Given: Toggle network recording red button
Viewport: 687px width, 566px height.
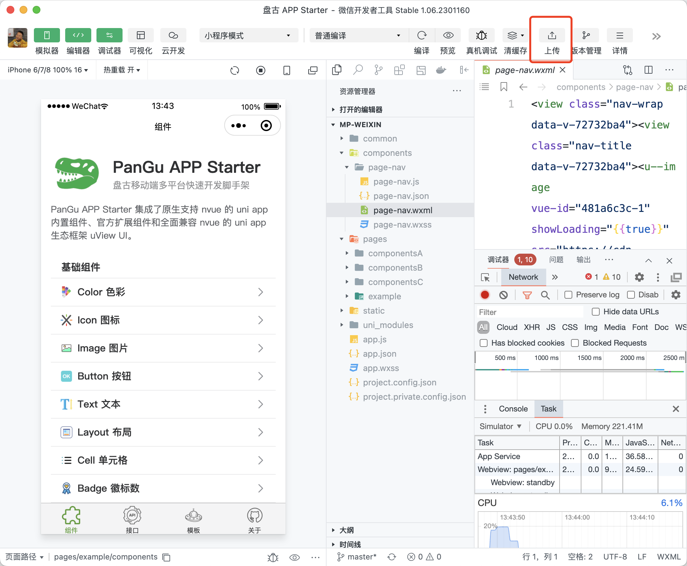Looking at the screenshot, I should pos(485,295).
